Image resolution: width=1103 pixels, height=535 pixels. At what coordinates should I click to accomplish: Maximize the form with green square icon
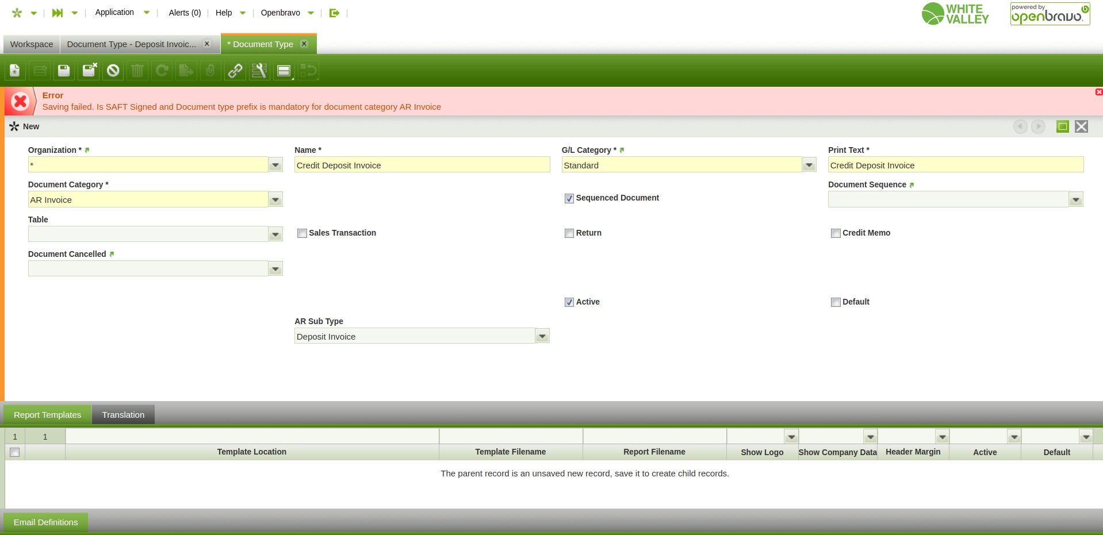[x=1063, y=126]
